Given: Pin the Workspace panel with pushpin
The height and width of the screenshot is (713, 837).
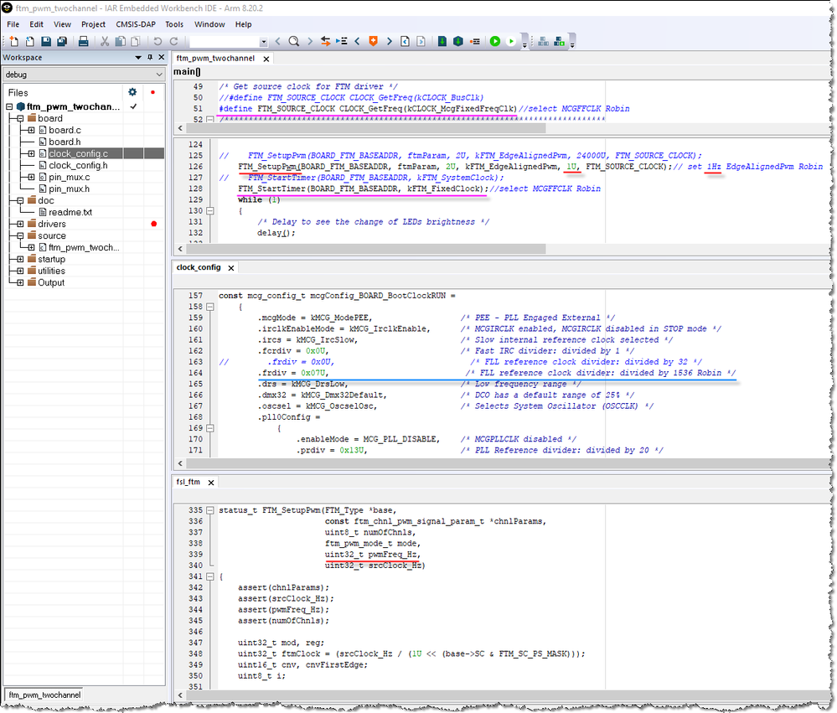Looking at the screenshot, I should pos(150,58).
